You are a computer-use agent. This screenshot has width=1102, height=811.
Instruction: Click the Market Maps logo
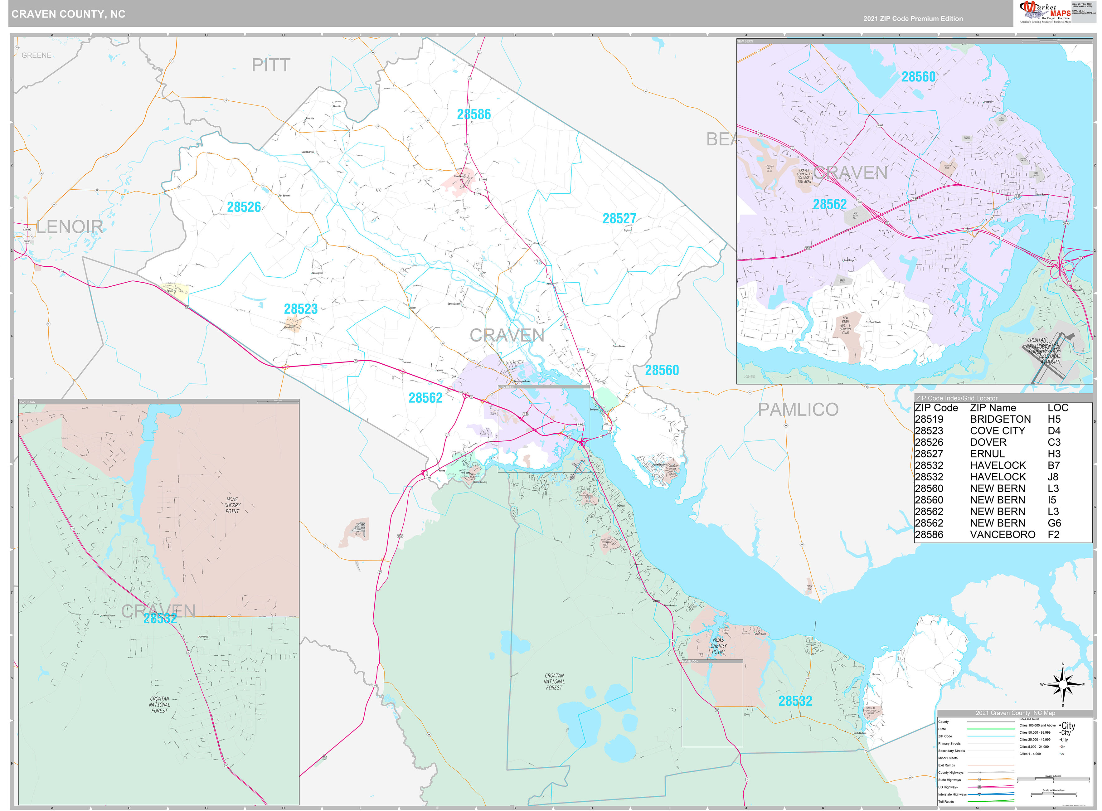point(1045,12)
